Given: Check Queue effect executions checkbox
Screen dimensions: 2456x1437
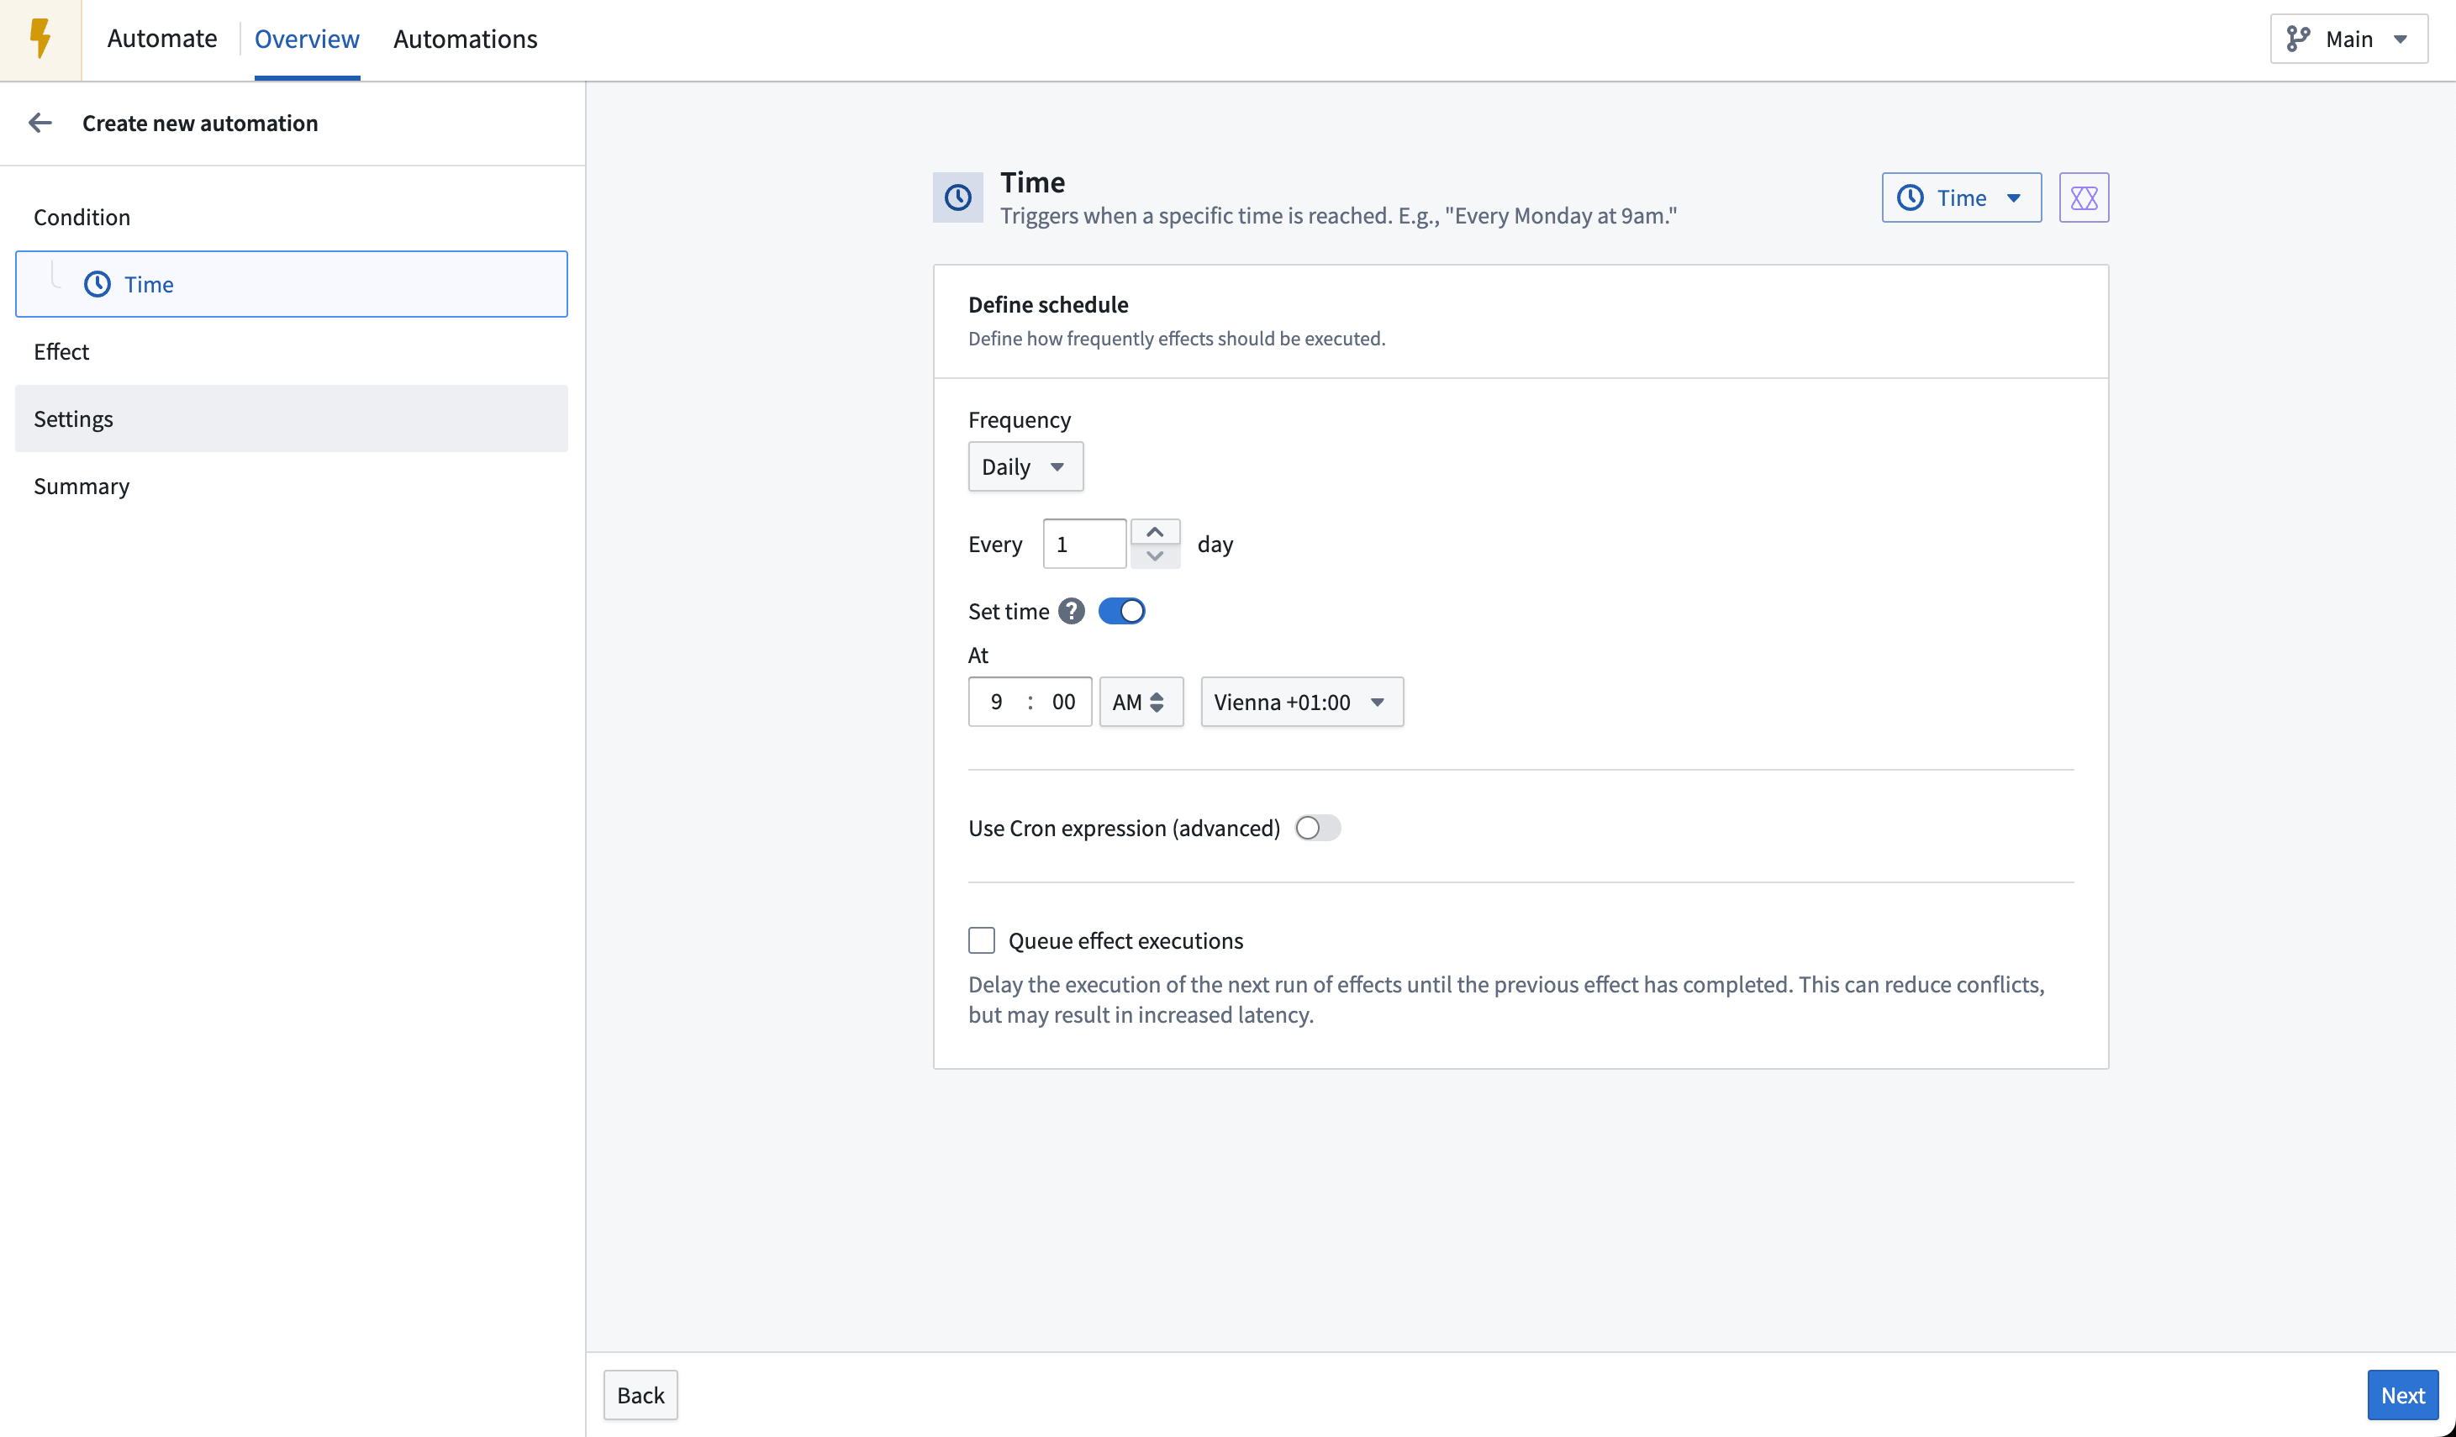Looking at the screenshot, I should point(982,940).
